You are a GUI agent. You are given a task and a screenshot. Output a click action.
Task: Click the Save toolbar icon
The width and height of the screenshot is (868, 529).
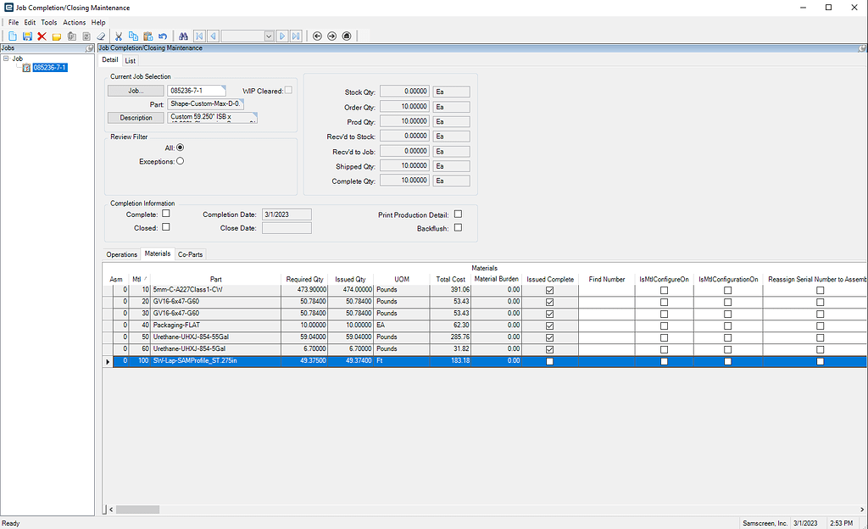pyautogui.click(x=26, y=36)
